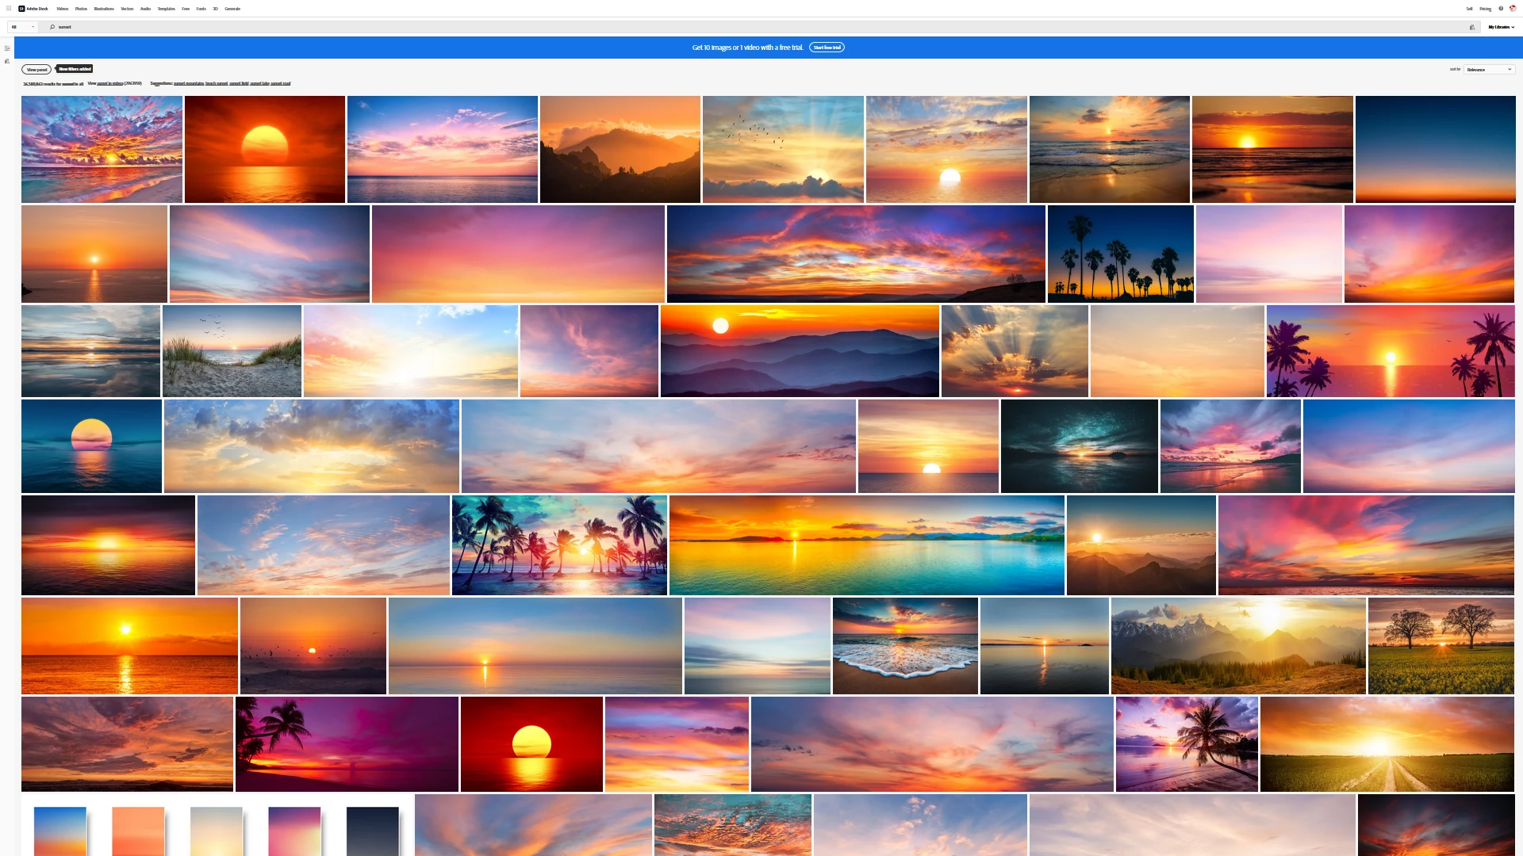Open the help question mark icon
The image size is (1523, 856).
coord(1501,9)
